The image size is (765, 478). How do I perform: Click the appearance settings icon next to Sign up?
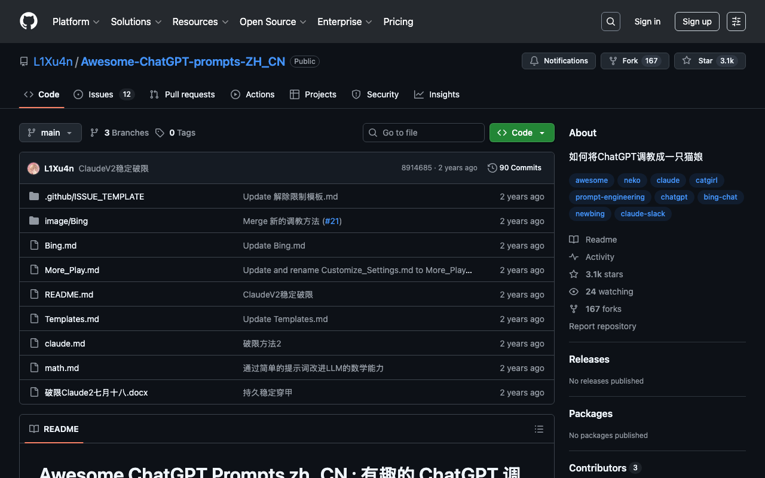tap(736, 22)
